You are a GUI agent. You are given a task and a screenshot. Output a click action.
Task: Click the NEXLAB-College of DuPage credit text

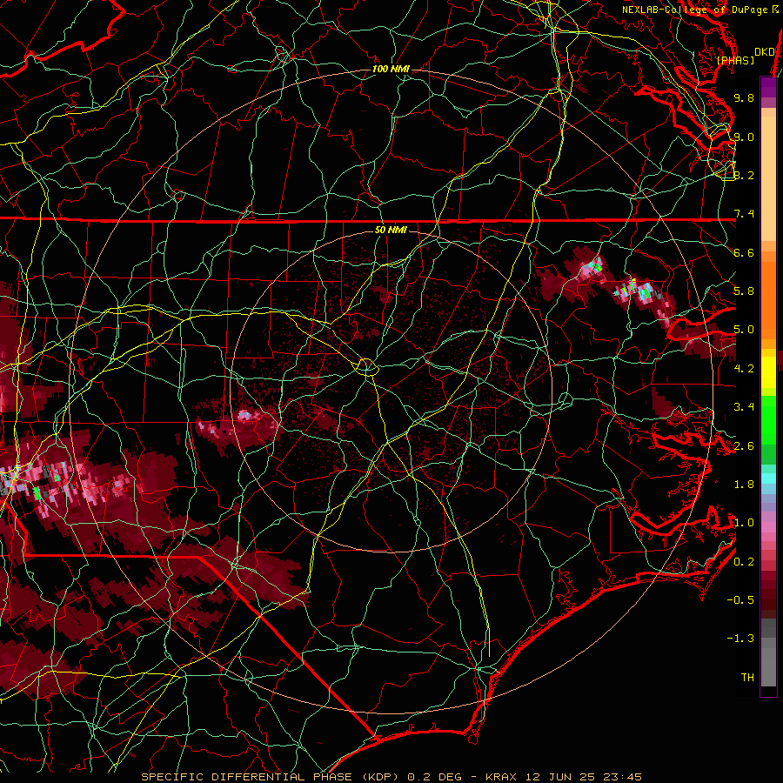[x=700, y=10]
